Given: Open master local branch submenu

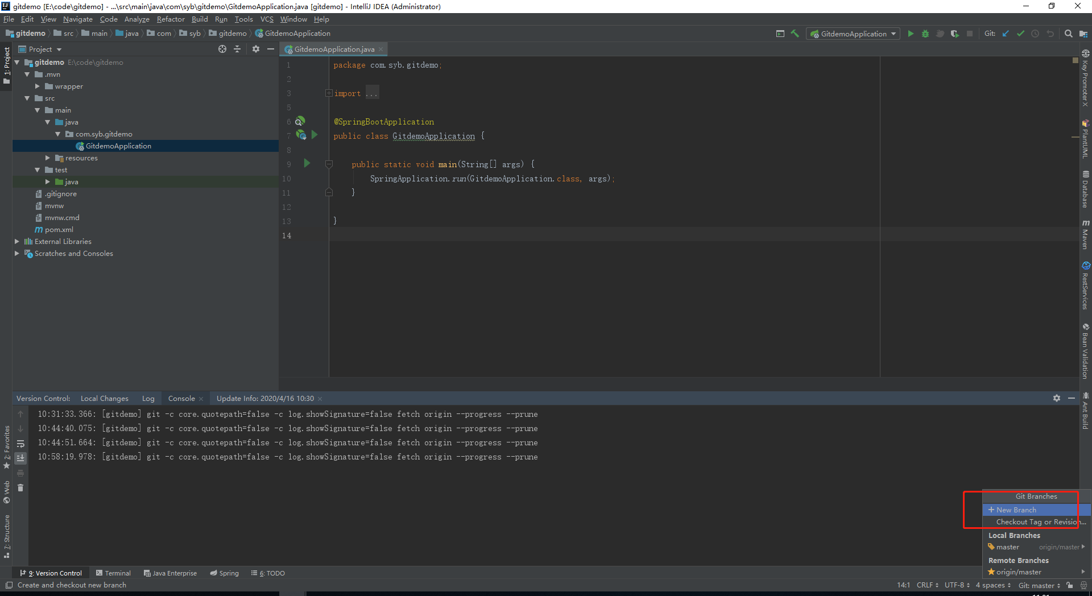Looking at the screenshot, I should 1036,547.
